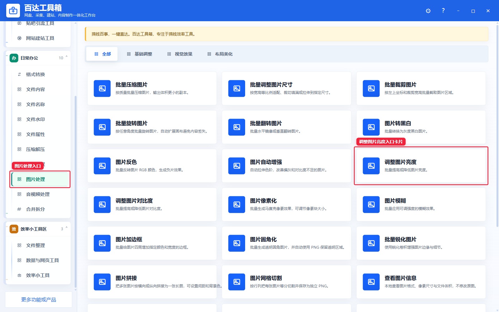Click the 图片像素化 card icon

[237, 205]
